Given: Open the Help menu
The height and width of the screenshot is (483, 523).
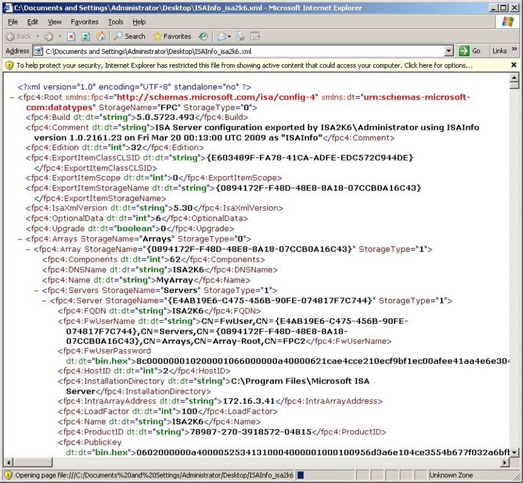Looking at the screenshot, I should point(139,22).
